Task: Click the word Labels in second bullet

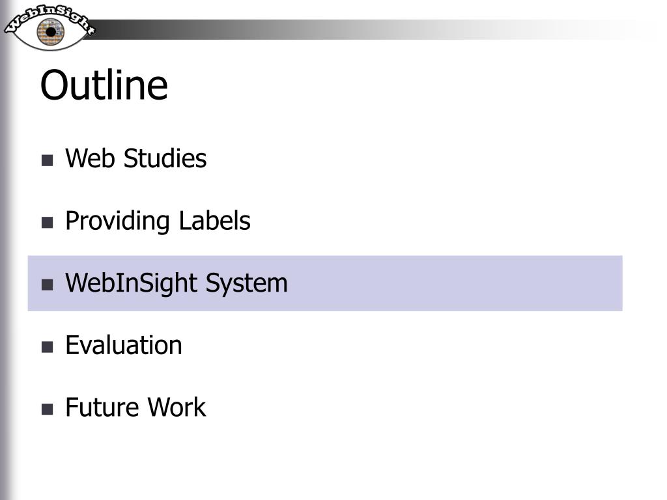Action: click(214, 220)
